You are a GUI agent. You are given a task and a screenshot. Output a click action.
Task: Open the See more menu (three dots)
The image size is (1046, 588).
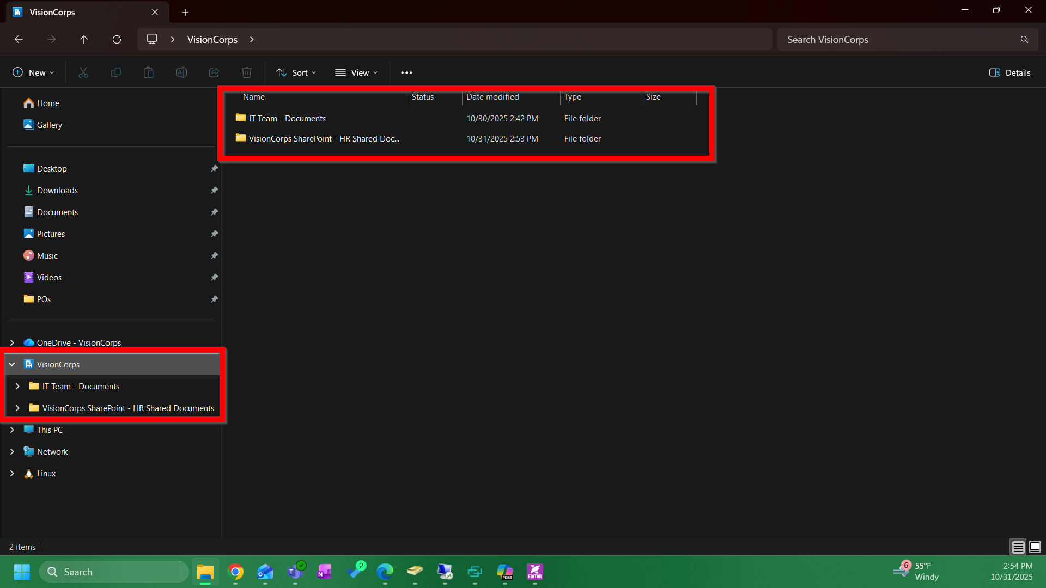(406, 72)
